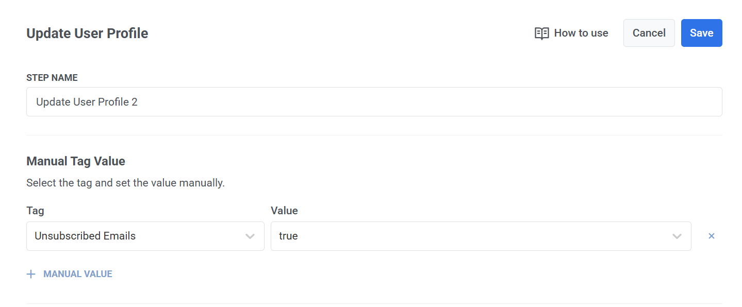
Task: Click the book icon beside How to use
Action: pyautogui.click(x=541, y=33)
